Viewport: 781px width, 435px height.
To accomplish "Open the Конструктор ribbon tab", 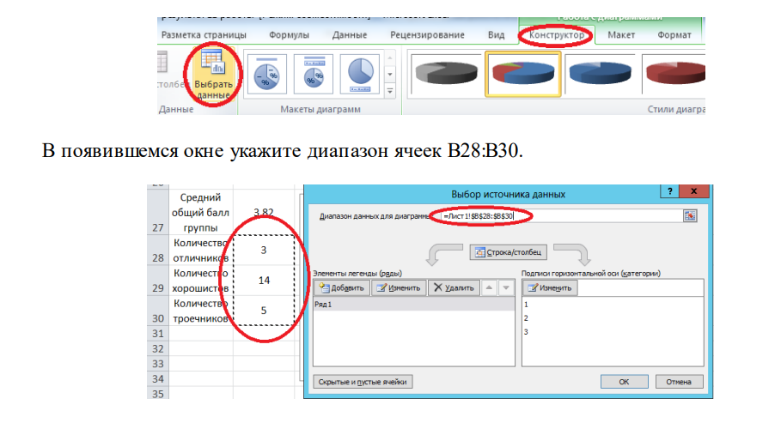I will coord(556,35).
